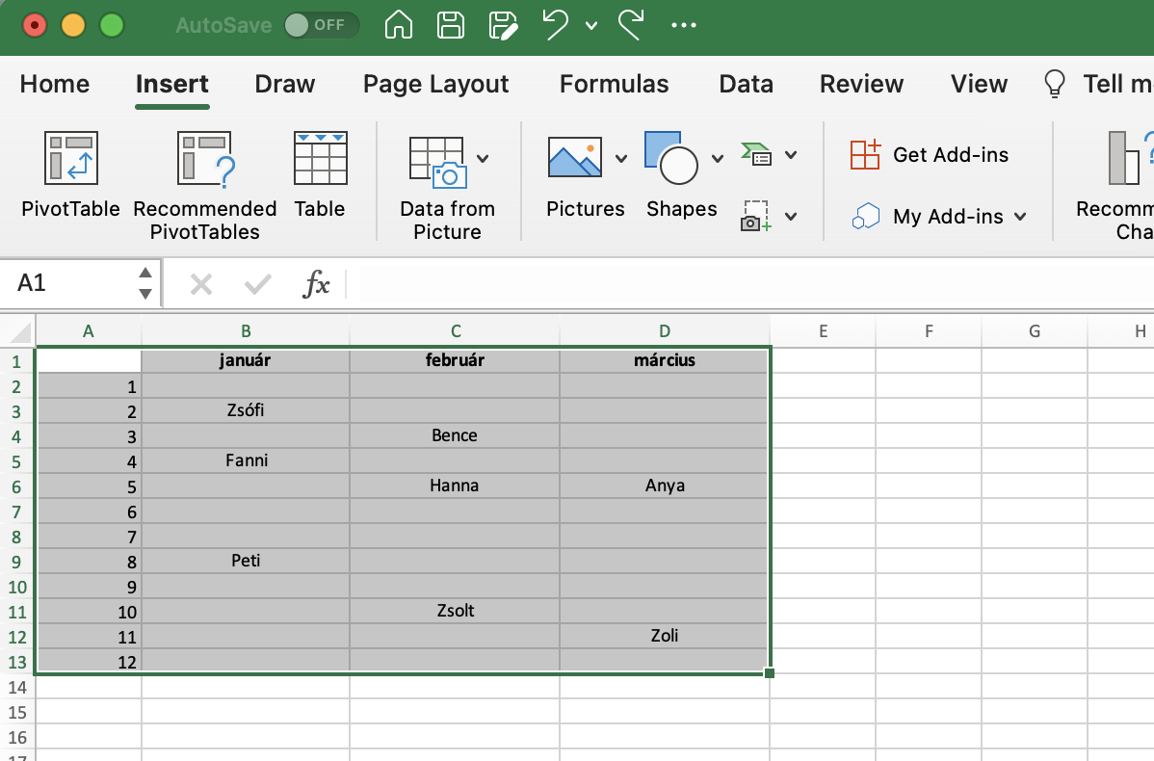Insert a Table from the ribbon
Screen dimensions: 1154x761
pos(320,158)
